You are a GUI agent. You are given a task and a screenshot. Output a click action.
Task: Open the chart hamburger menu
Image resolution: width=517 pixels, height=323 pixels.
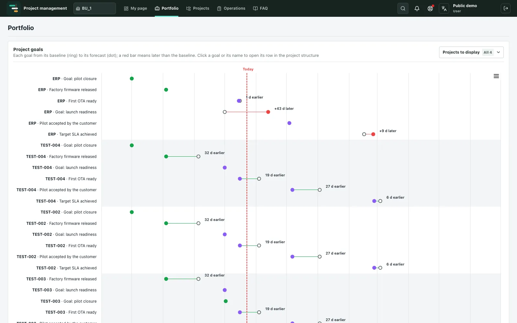coord(496,76)
